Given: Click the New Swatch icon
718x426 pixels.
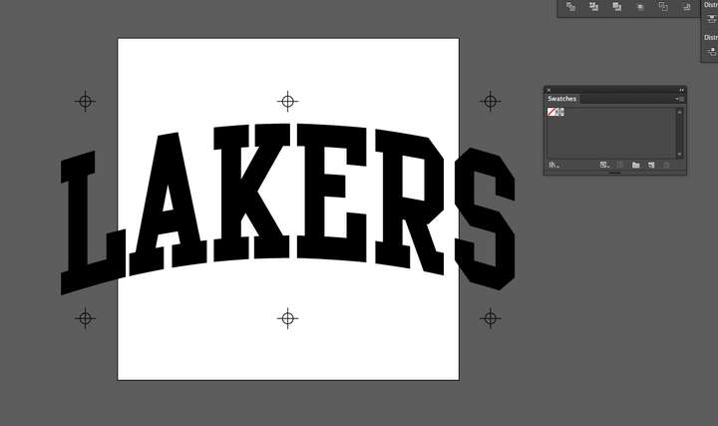Looking at the screenshot, I should pyautogui.click(x=651, y=165).
